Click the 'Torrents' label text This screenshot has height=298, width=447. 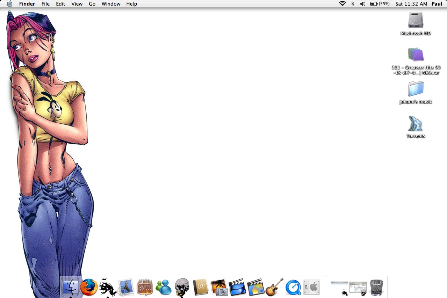(416, 136)
